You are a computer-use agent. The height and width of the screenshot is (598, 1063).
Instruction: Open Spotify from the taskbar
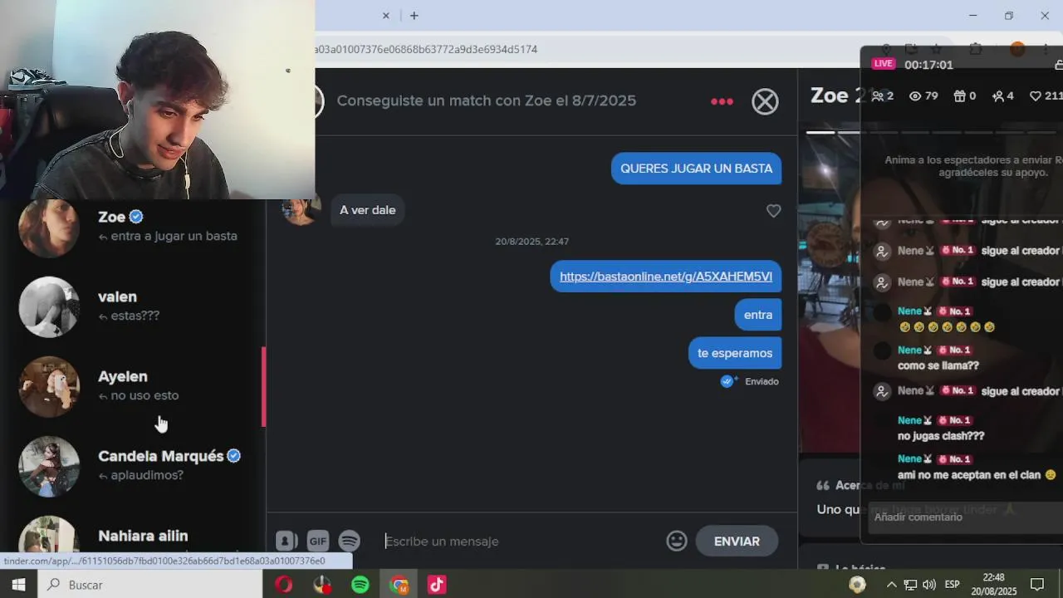360,585
